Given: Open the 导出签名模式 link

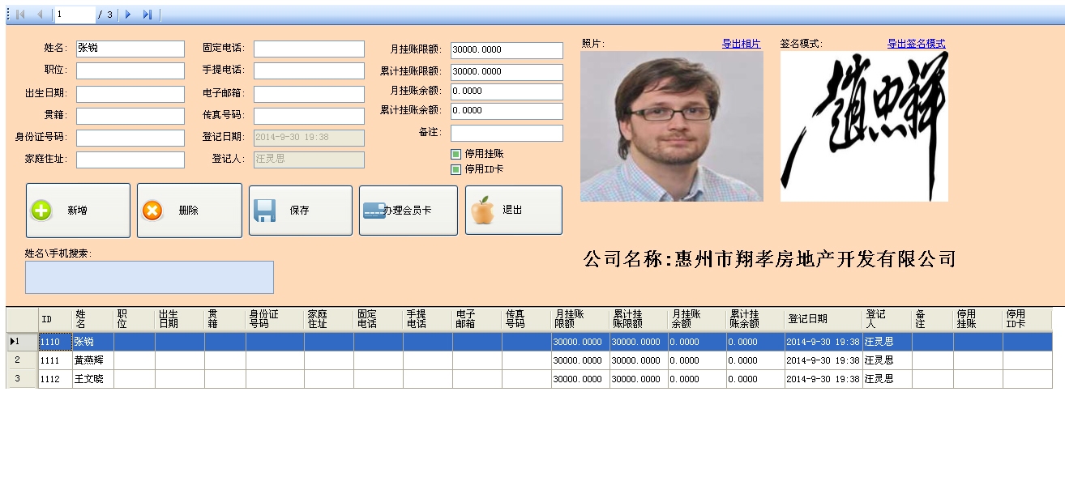Looking at the screenshot, I should point(916,44).
